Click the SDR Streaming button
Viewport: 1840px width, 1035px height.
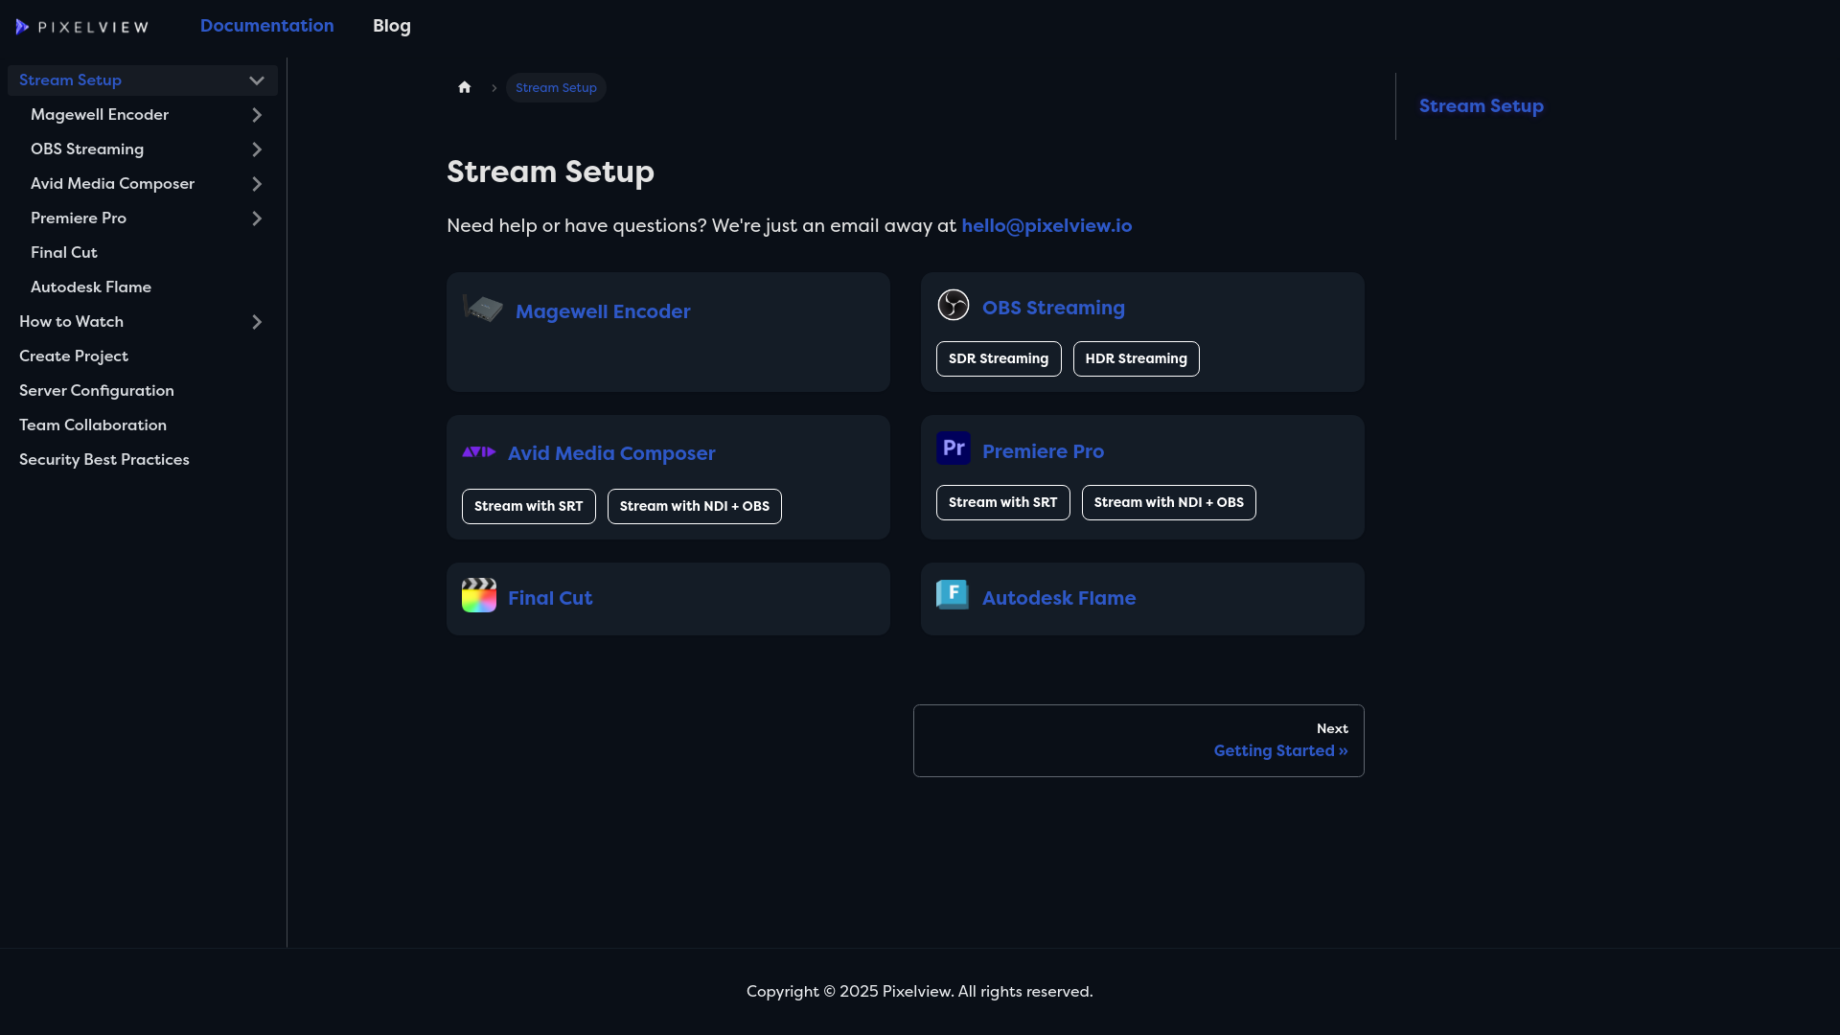pyautogui.click(x=999, y=358)
